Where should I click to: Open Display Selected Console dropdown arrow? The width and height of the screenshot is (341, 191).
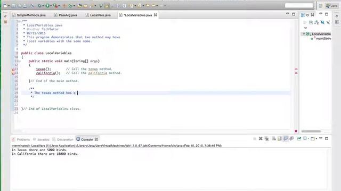pyautogui.click(x=308, y=139)
